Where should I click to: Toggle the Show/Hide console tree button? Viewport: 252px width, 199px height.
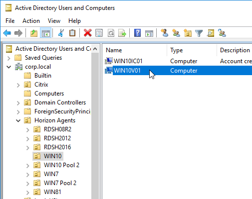(46, 33)
